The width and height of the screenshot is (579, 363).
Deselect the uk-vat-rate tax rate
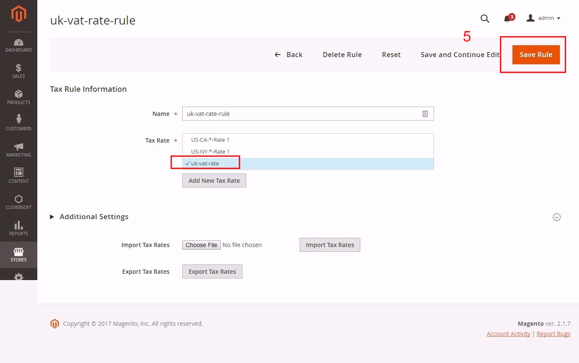point(205,163)
